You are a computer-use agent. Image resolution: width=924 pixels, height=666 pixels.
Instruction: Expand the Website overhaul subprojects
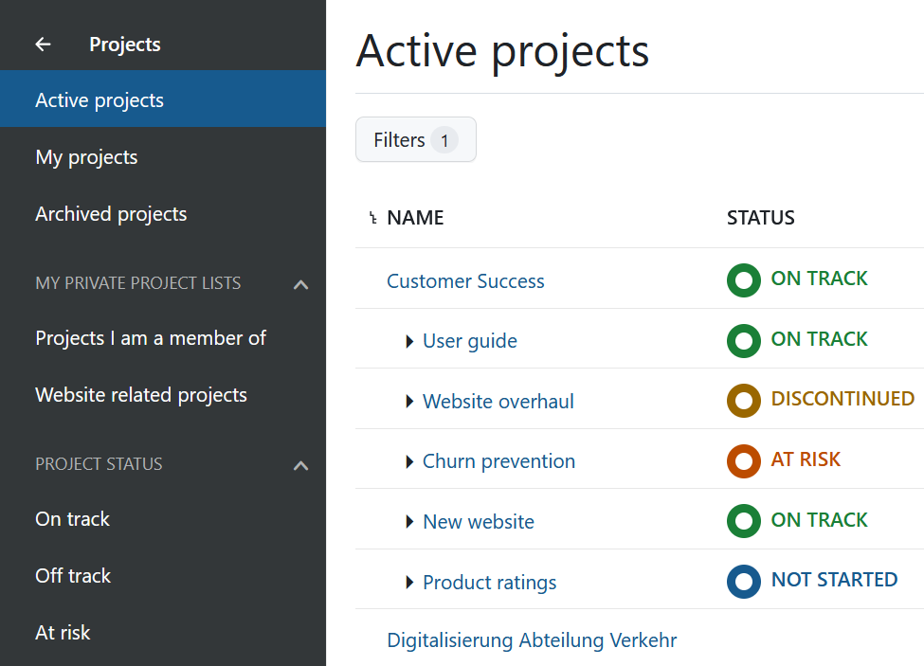tap(409, 402)
